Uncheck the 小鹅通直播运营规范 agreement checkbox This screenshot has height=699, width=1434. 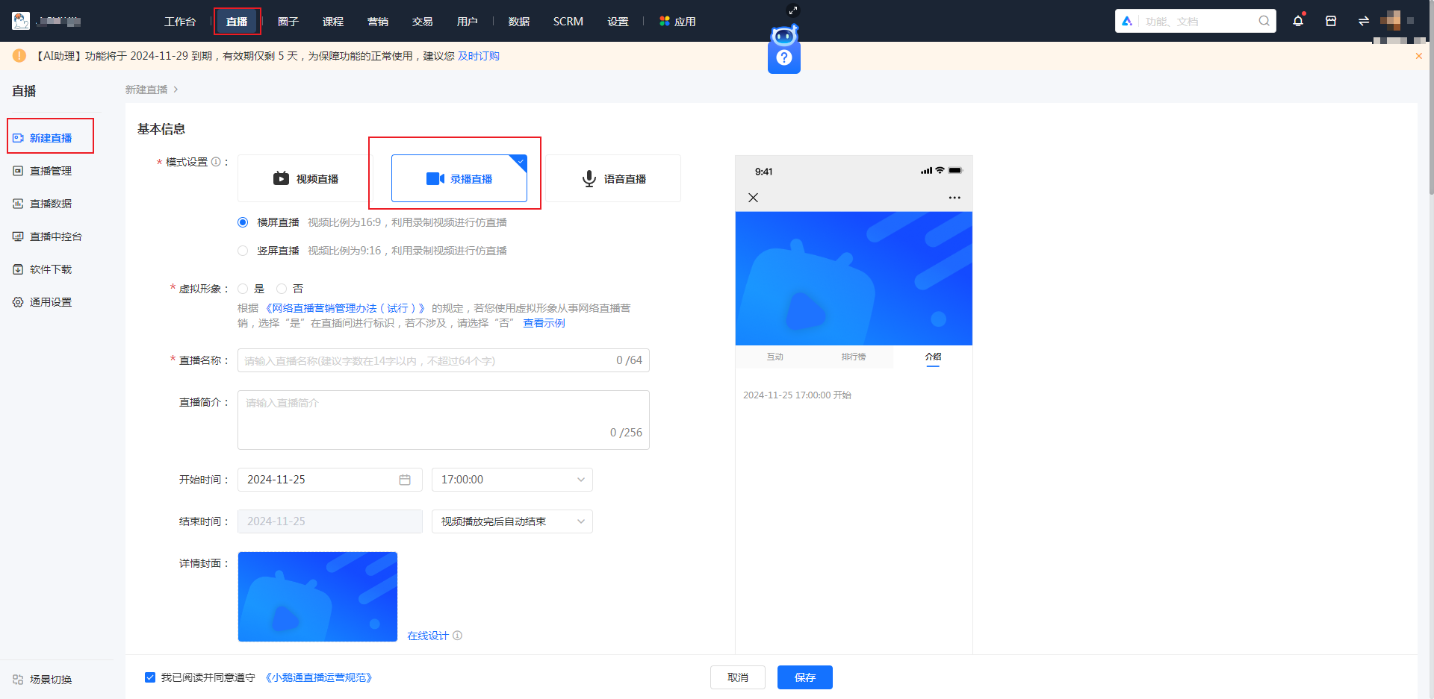tap(150, 677)
